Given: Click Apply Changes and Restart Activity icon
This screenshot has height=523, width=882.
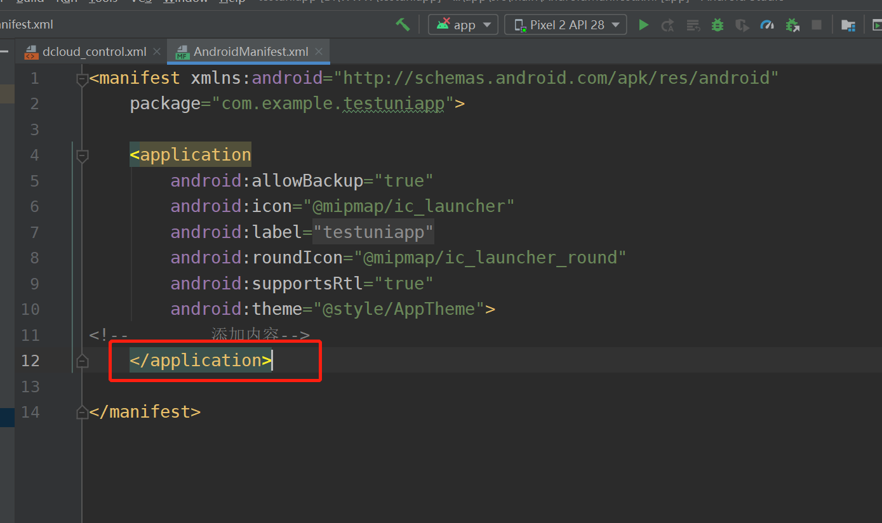Looking at the screenshot, I should point(667,25).
